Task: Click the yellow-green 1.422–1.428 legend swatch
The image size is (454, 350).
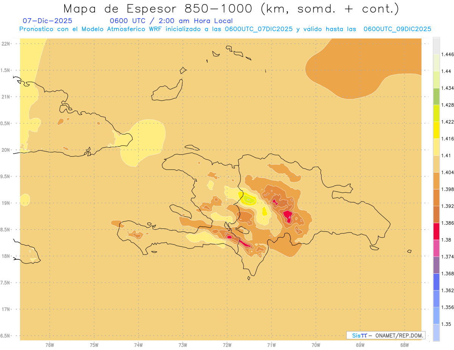Action: pyautogui.click(x=436, y=113)
